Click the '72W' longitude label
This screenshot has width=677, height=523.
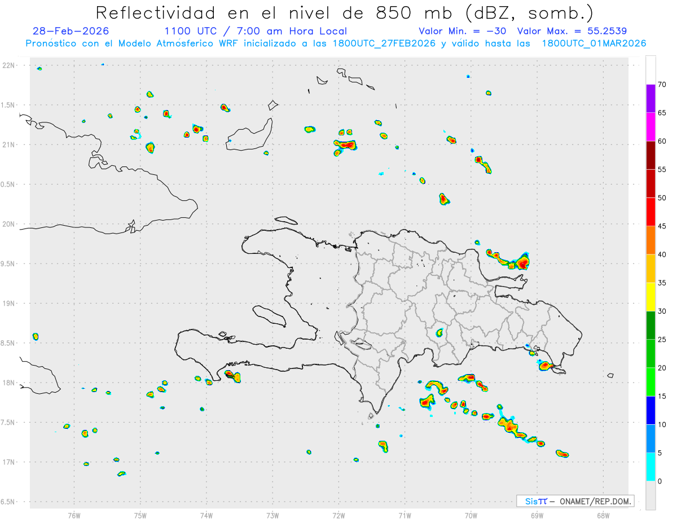(x=338, y=516)
